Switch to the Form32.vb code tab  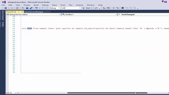(11, 12)
